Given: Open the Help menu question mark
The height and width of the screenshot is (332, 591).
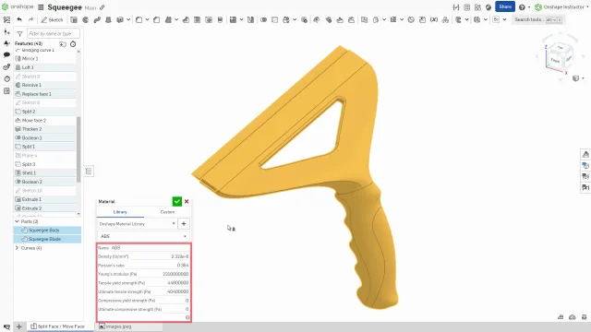Looking at the screenshot, I should click(522, 7).
